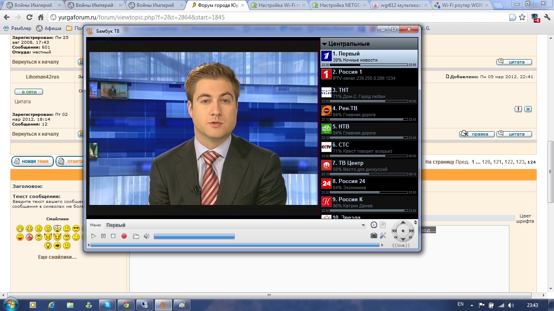Open the Меню menu in player
The width and height of the screenshot is (554, 311).
95,225
